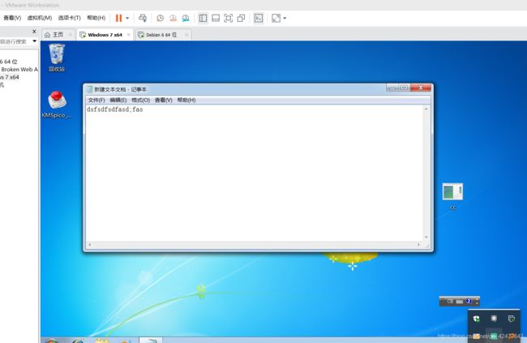This screenshot has width=527, height=343.
Task: Select the 7 x64 VM in the library
Action: [10, 77]
